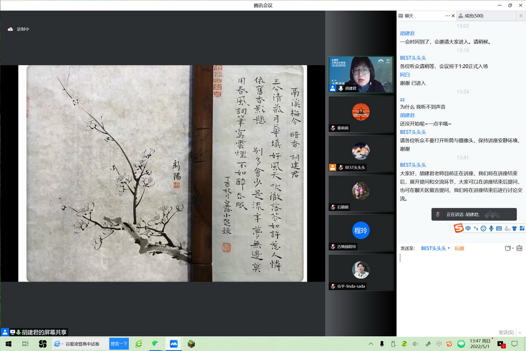Click the Sogou input method S logo
The width and height of the screenshot is (526, 351).
pos(458,228)
